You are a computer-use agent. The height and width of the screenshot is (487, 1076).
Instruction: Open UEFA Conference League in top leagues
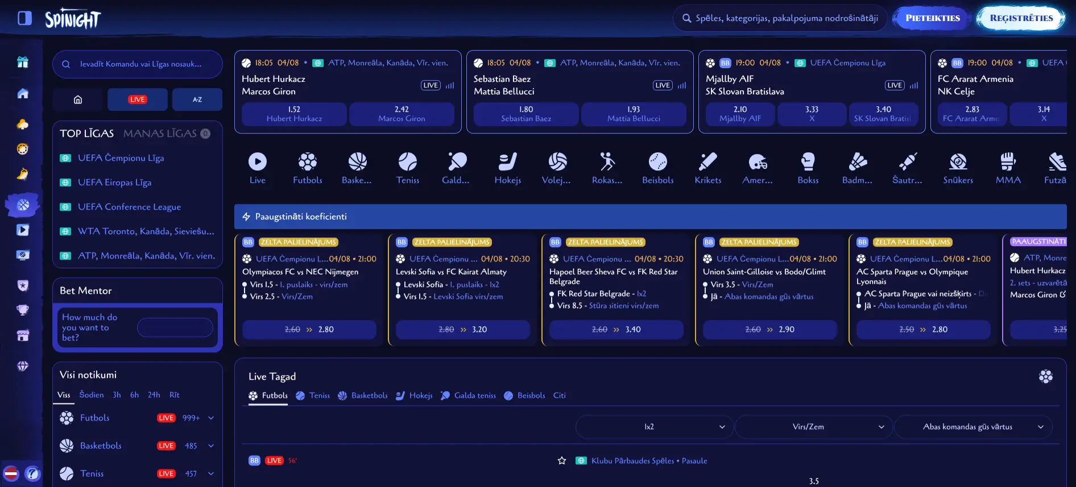(x=129, y=207)
